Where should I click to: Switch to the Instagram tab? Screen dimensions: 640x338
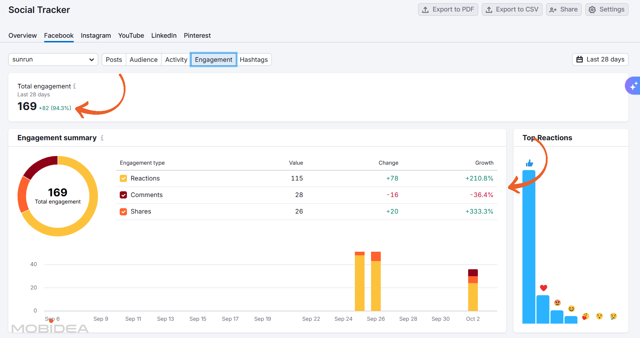(x=96, y=35)
